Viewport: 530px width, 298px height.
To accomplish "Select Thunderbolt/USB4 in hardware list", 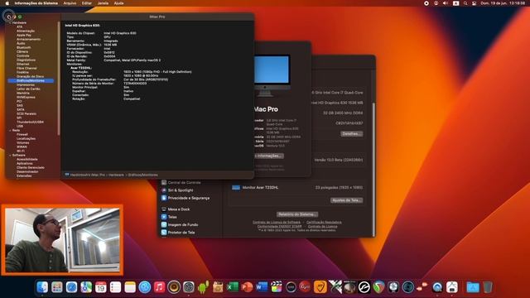I will (x=30, y=122).
